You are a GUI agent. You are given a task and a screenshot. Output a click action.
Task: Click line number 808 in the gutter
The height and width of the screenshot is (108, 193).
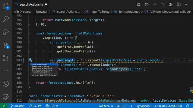[19, 83]
